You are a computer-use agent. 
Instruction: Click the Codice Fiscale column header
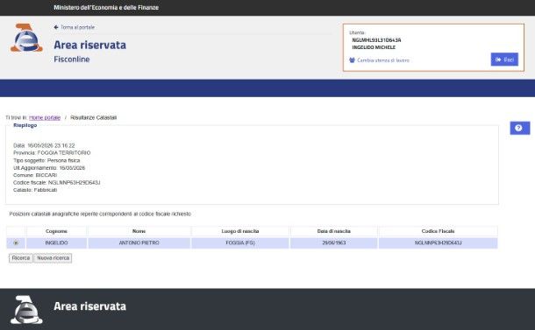(439, 231)
